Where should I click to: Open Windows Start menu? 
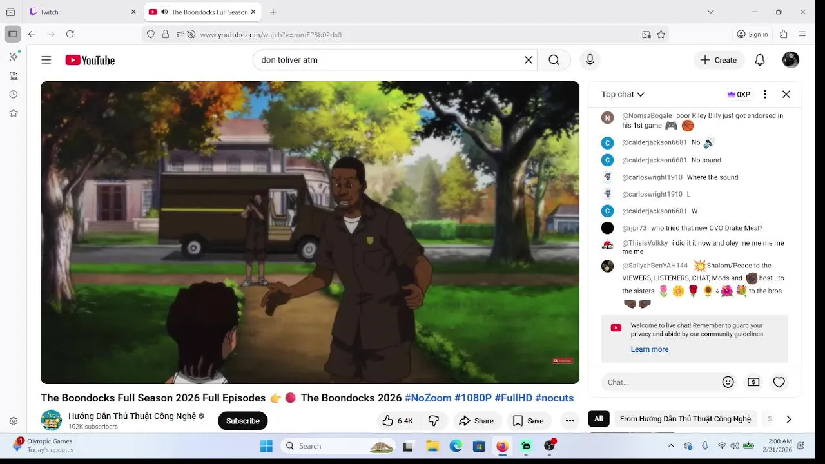tap(266, 446)
